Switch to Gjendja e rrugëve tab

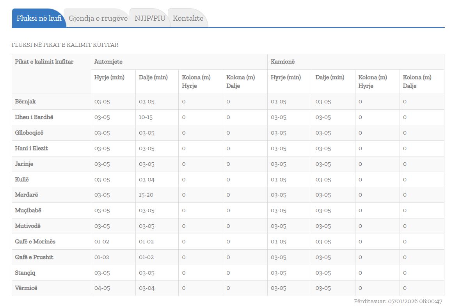coord(98,18)
